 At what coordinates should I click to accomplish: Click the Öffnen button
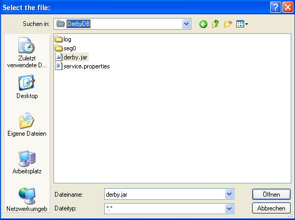[271, 195]
